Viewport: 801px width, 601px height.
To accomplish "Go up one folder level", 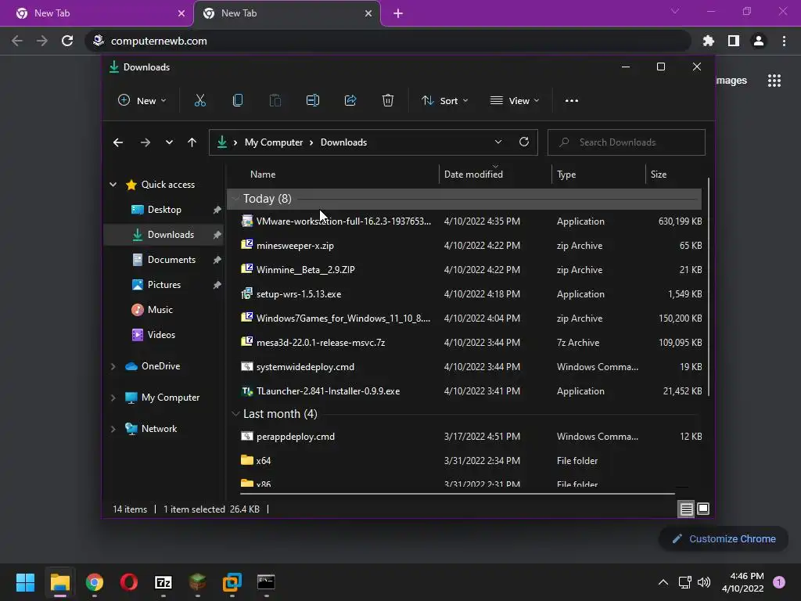I will 192,142.
